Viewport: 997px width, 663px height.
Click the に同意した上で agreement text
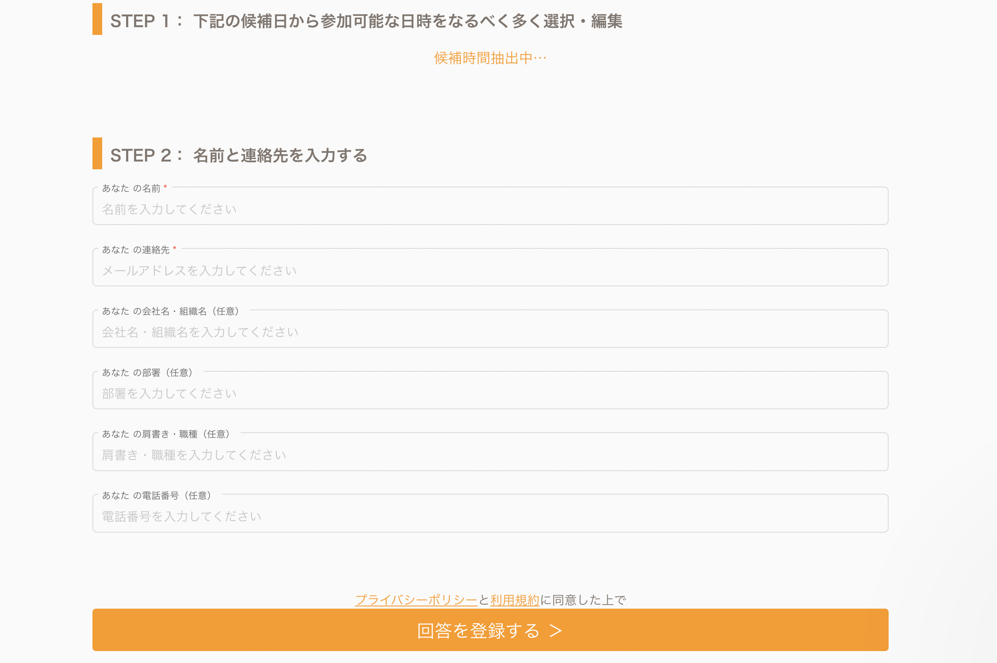click(x=583, y=600)
